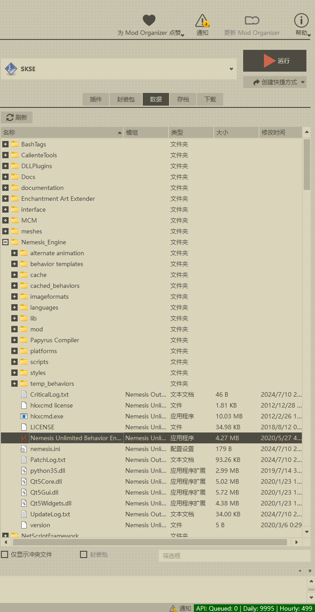Click the Nemesis Unlimited Behavior Engine icon
Screen dimensions: 315x612
pos(24,438)
